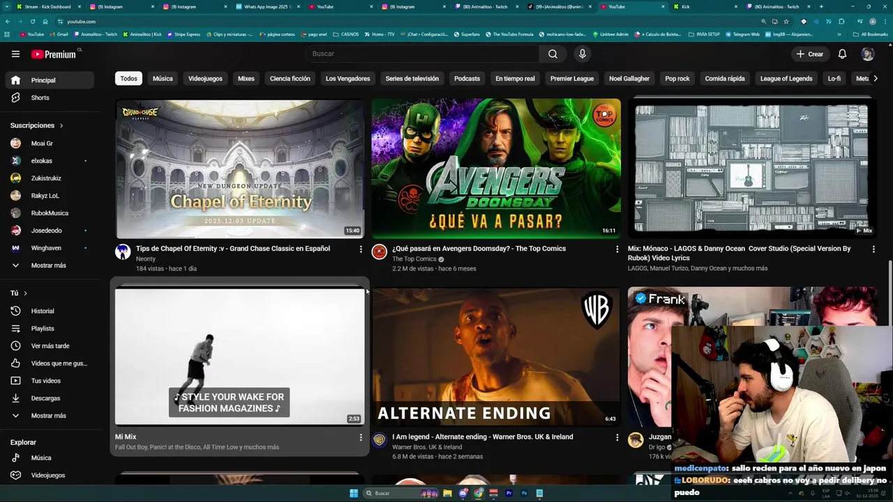
Task: Open File Explorer from taskbar
Action: (x=447, y=493)
